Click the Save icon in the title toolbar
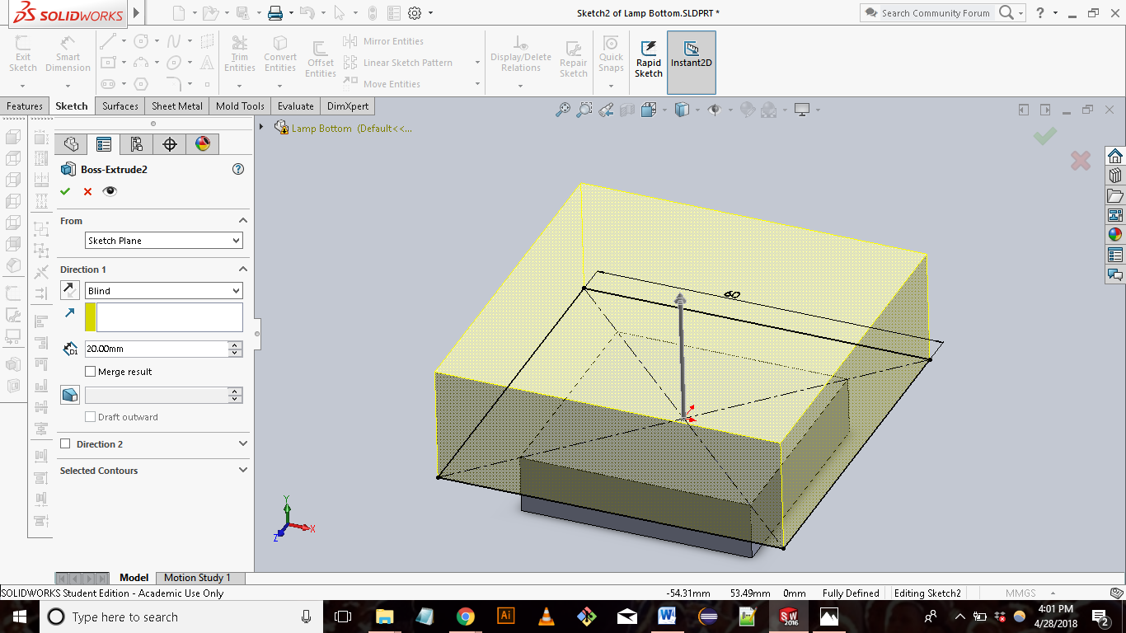This screenshot has height=633, width=1126. (x=242, y=13)
